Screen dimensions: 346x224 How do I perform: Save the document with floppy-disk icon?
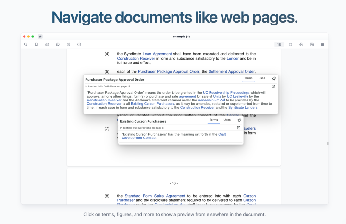pyautogui.click(x=312, y=44)
